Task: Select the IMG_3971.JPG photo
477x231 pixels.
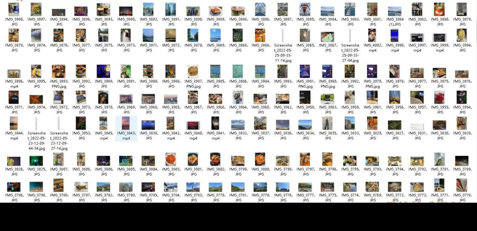Action: [14, 97]
